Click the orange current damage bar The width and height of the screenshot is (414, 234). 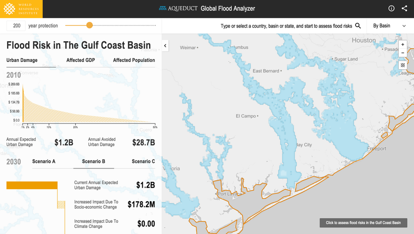coord(32,185)
